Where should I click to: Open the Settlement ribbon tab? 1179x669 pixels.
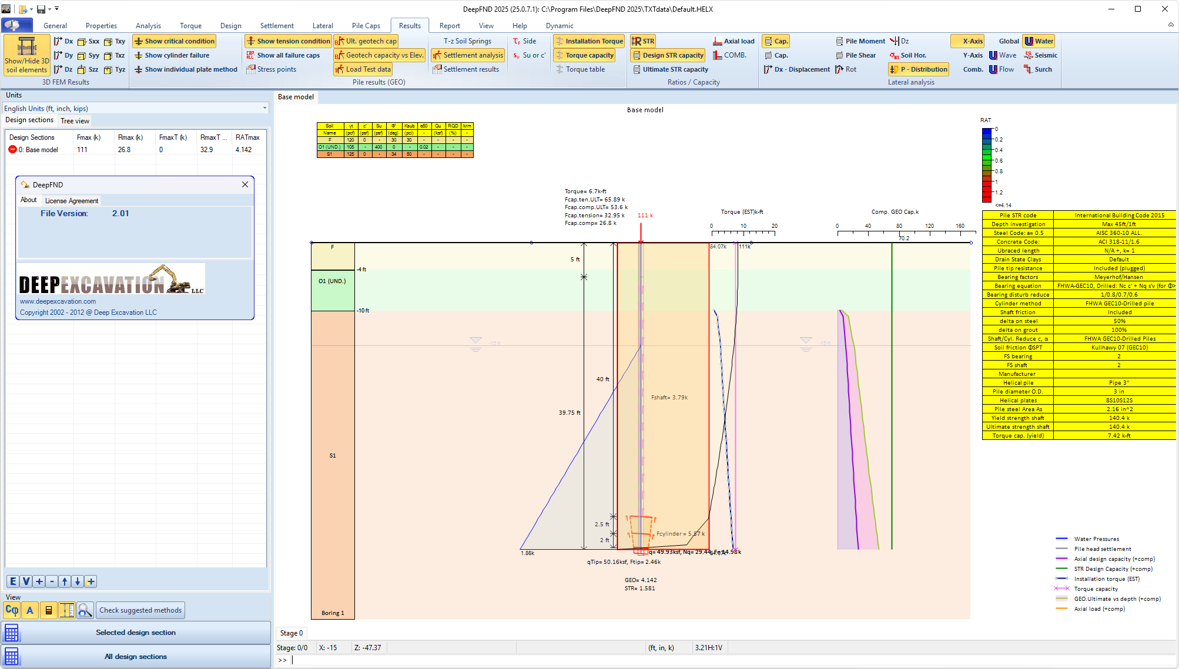tap(276, 26)
